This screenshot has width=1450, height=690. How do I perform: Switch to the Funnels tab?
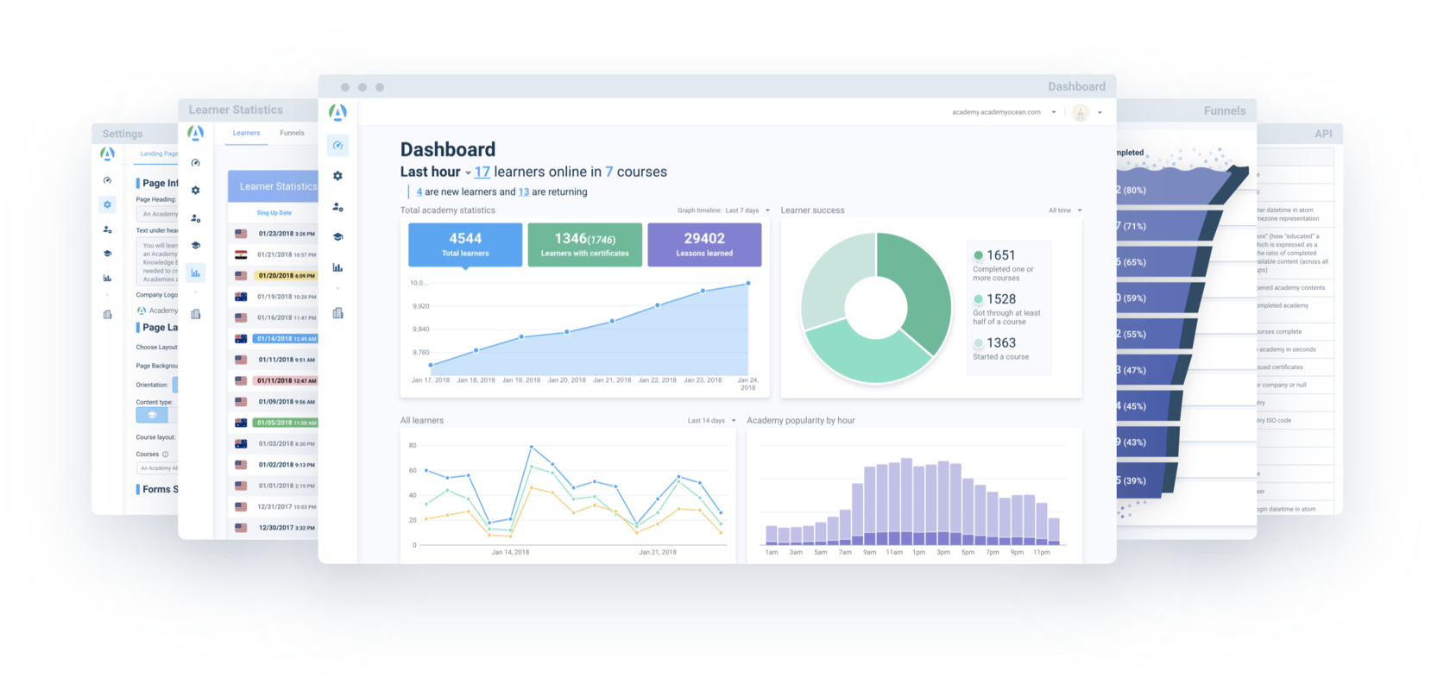point(292,133)
